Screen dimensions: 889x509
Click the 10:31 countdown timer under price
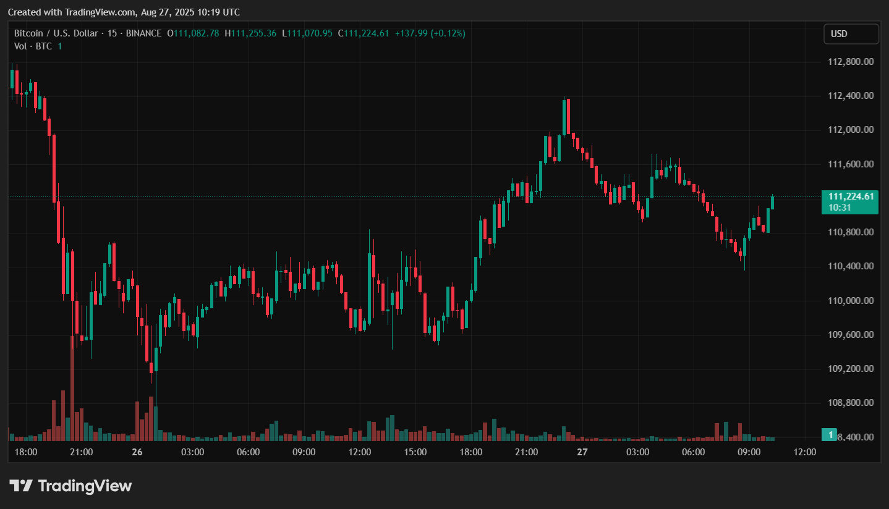(x=840, y=208)
